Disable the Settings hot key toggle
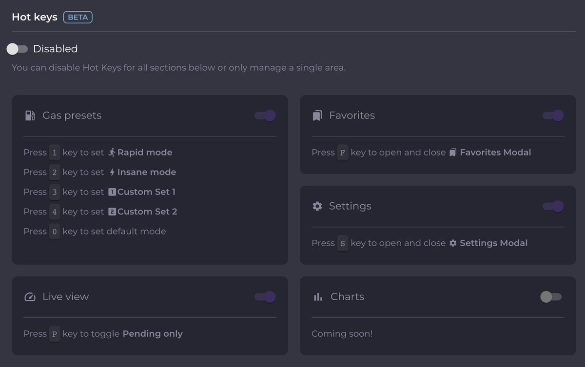585x367 pixels. [553, 206]
